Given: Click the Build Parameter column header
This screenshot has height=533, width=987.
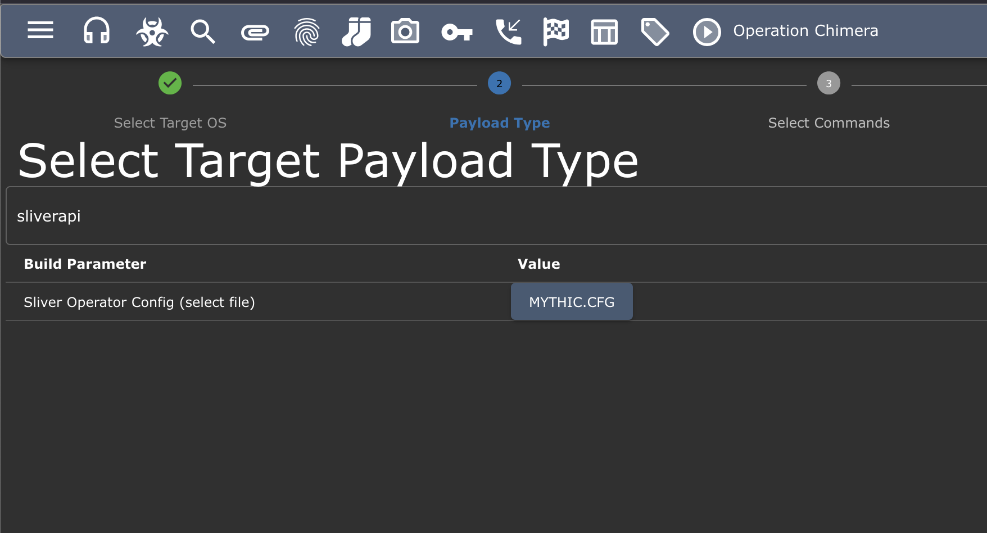Looking at the screenshot, I should pos(85,264).
